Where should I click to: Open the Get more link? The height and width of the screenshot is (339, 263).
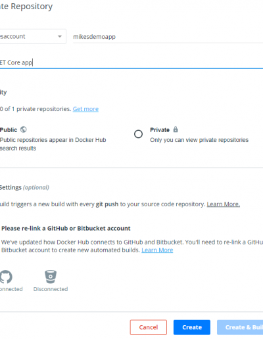coord(85,109)
